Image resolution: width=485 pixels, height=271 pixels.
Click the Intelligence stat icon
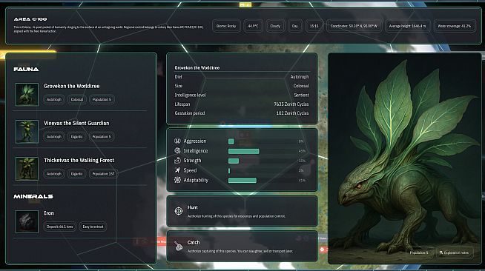click(x=177, y=150)
